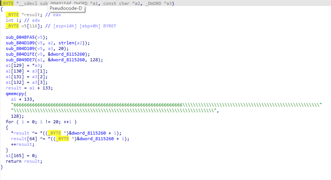The height and width of the screenshot is (180, 331).
Task: Click the '++result;' statement
Action: point(23,144)
